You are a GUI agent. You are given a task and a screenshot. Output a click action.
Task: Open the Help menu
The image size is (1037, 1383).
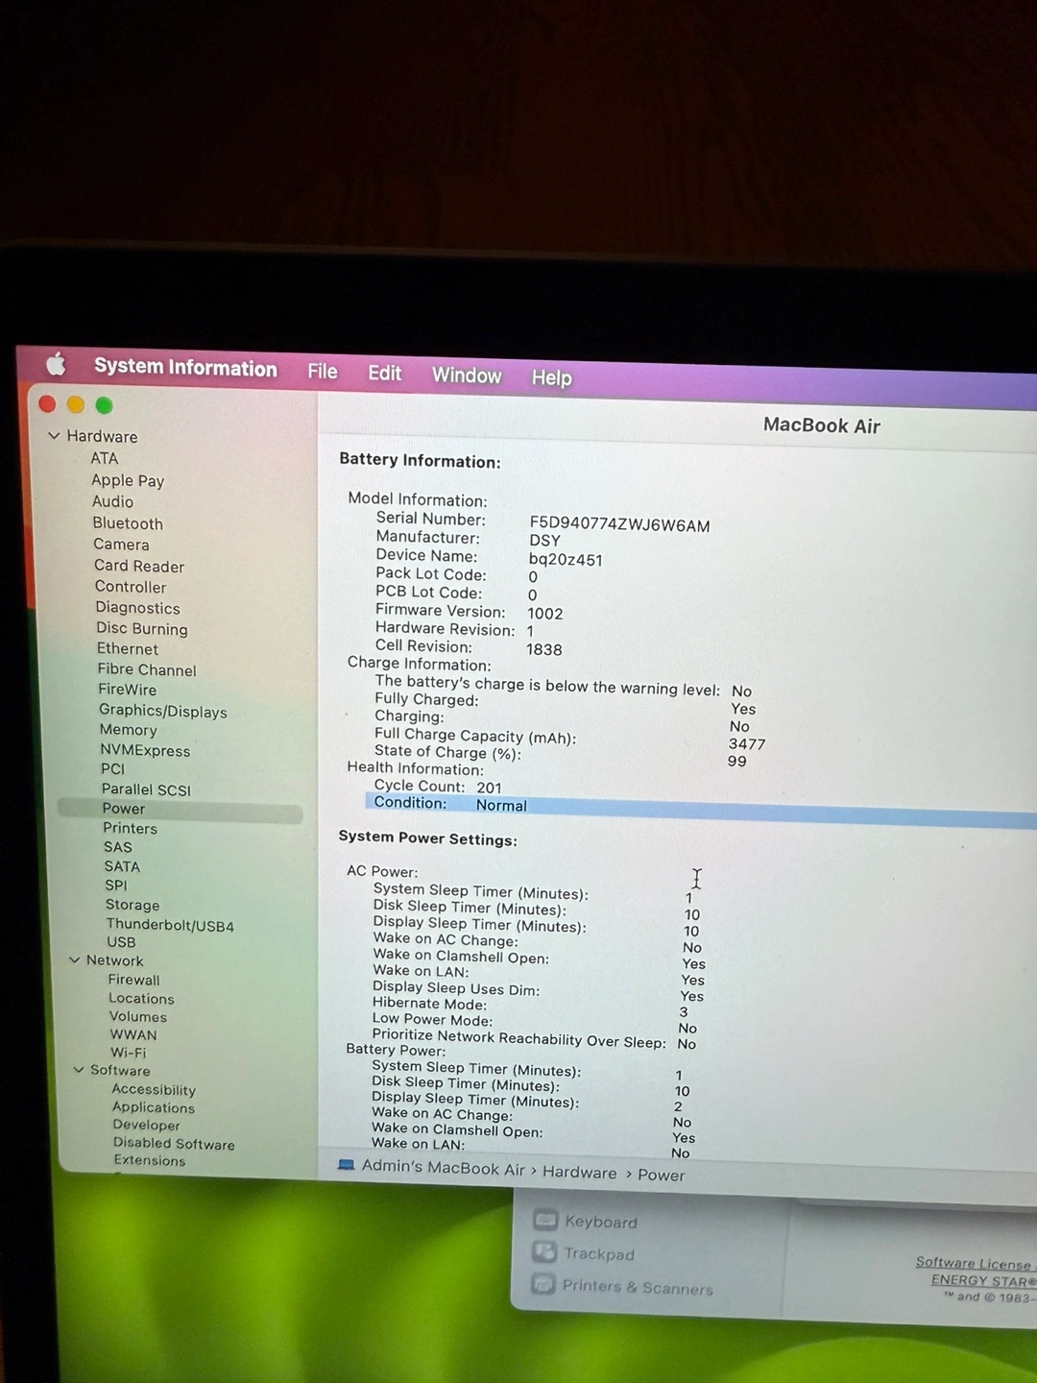tap(552, 378)
